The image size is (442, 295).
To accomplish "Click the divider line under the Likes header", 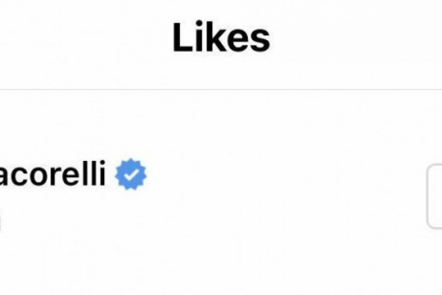I will tap(221, 90).
